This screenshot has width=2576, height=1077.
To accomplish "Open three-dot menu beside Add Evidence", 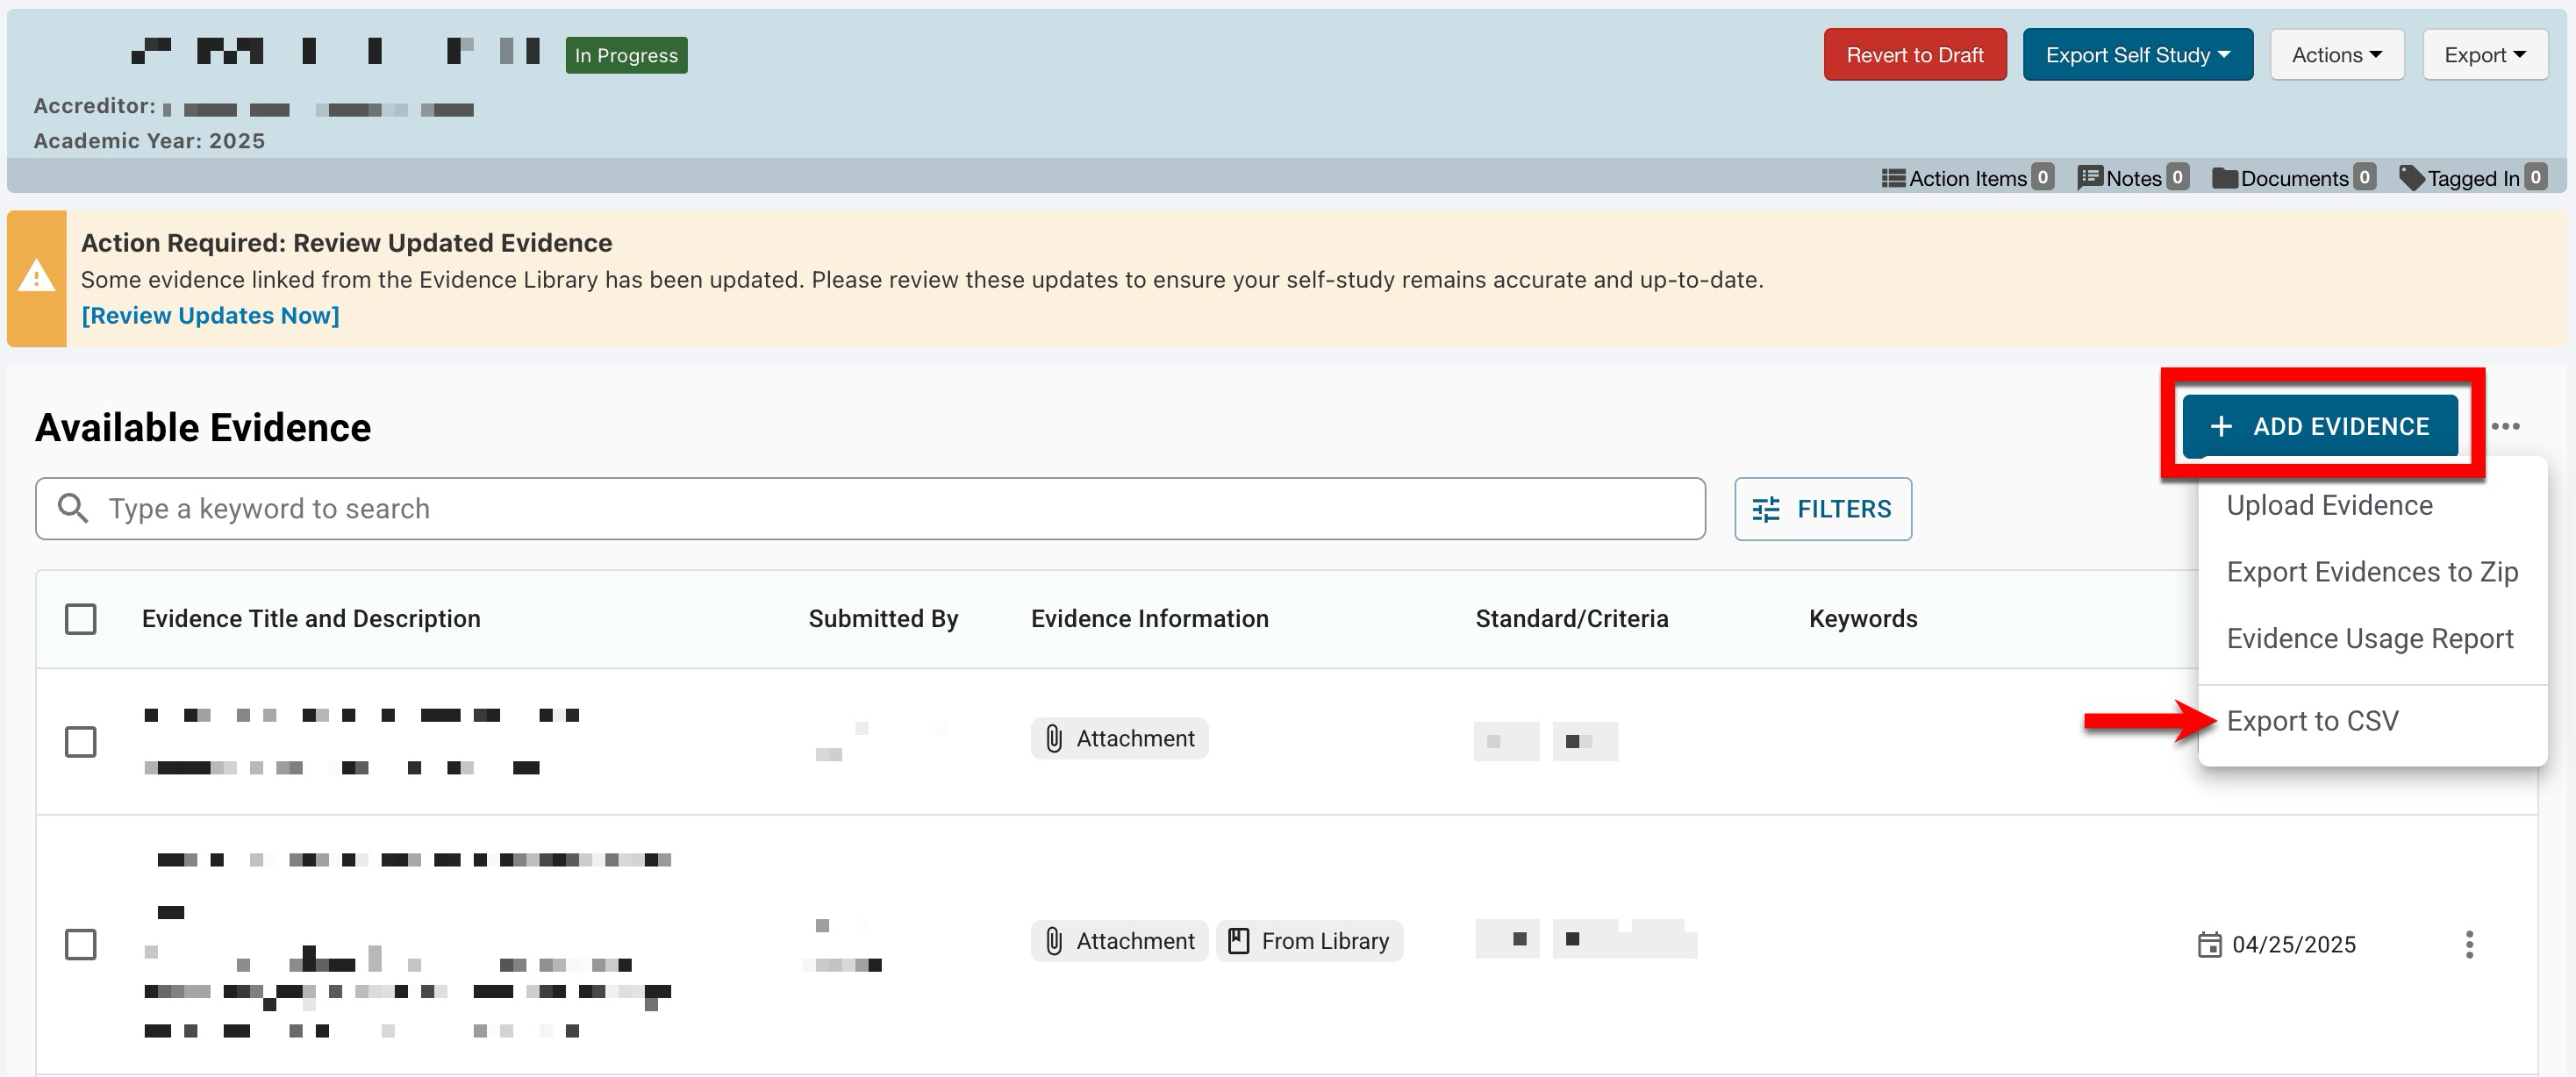I will tap(2505, 427).
